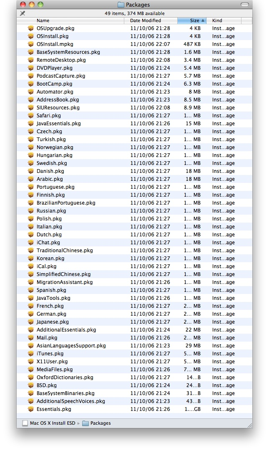The height and width of the screenshot is (451, 269).
Task: Select AdditionalSpeechVoices.pkg file name
Action: click(x=71, y=401)
